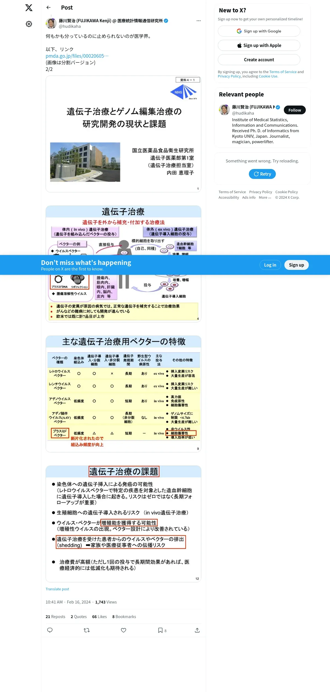
Task: Open footer Terms of Service link
Action: point(232,192)
